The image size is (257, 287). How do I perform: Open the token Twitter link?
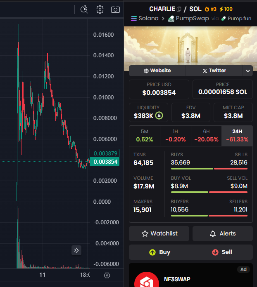tap(214, 71)
